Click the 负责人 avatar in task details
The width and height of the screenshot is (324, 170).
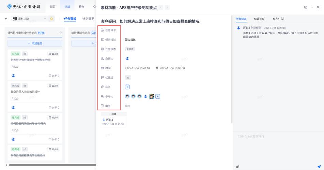point(127,58)
